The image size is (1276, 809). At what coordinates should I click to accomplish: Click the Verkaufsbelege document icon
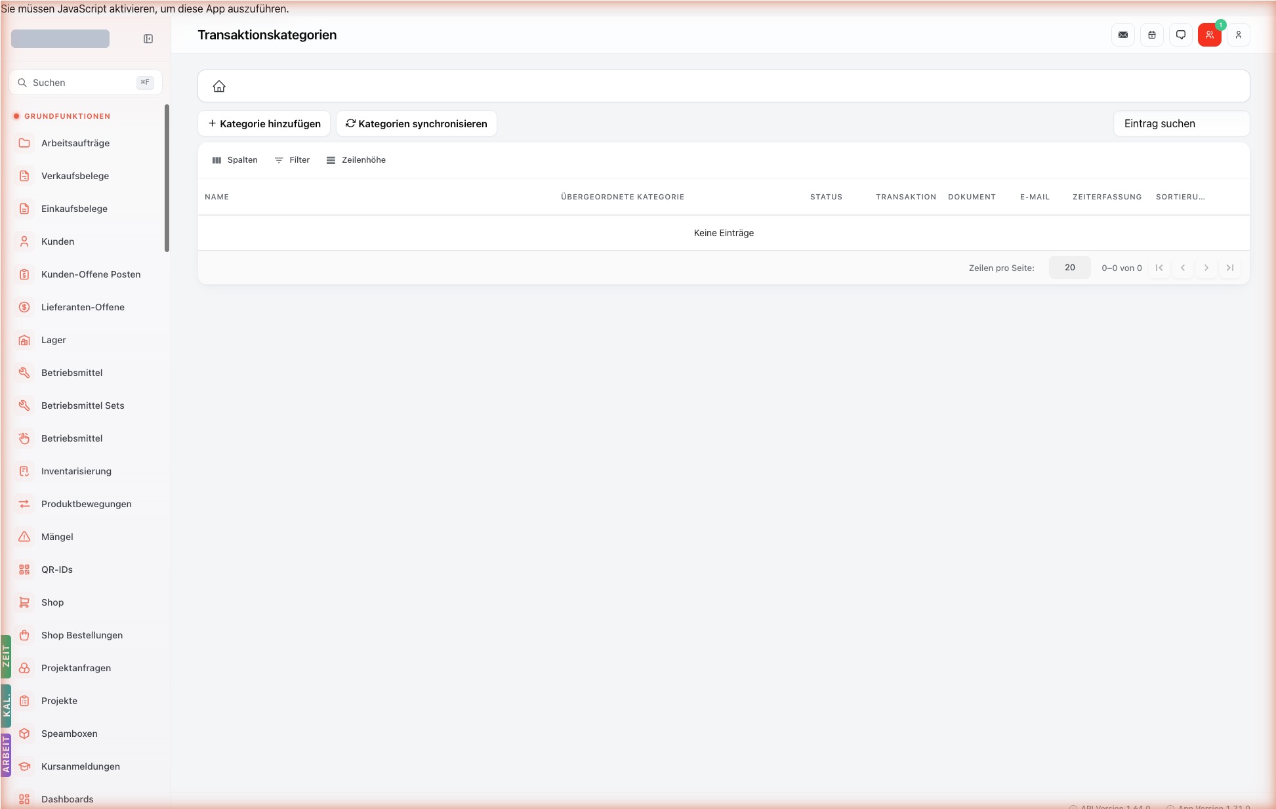tap(24, 176)
